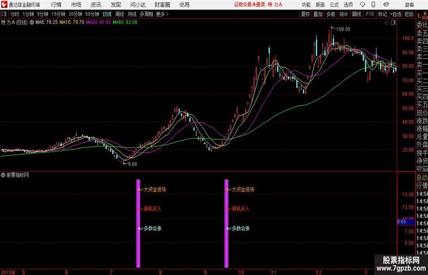
Task: Click the 108.00 high price marker
Action: pos(343,29)
